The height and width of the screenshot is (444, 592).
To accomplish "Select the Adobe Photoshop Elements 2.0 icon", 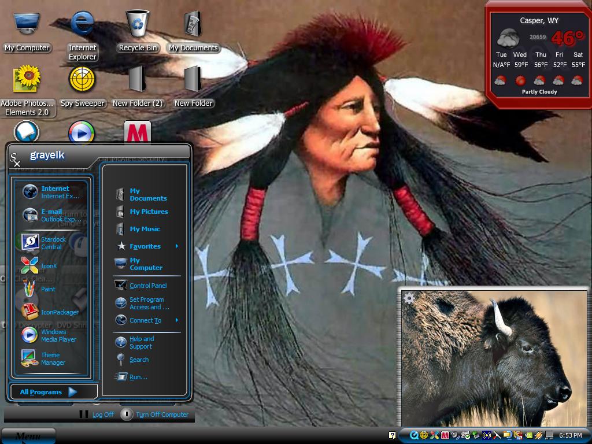I will (x=27, y=91).
